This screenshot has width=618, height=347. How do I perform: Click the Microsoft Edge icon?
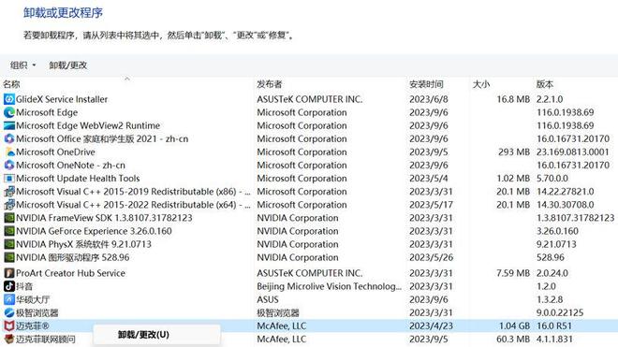(x=9, y=112)
